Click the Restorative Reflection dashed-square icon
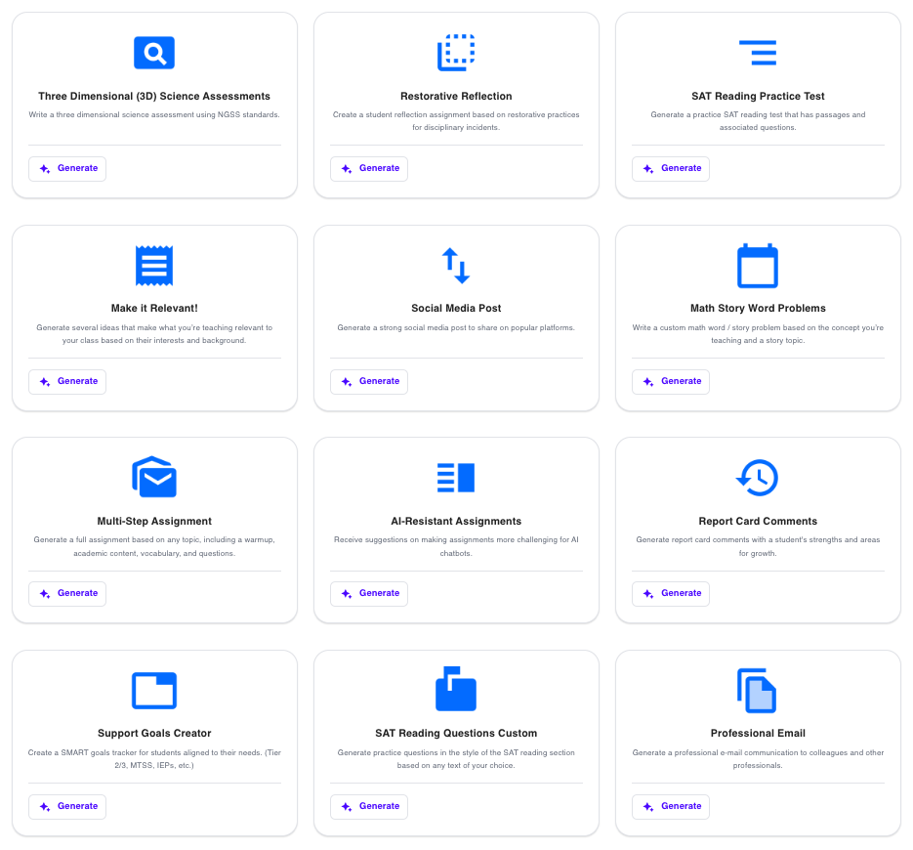Viewport: 913px width, 850px height. pyautogui.click(x=456, y=53)
